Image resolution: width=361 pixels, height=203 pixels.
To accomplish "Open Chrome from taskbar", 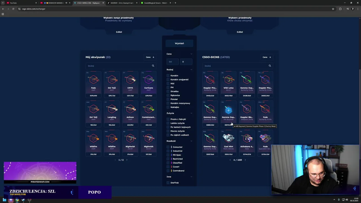I will pos(17,200).
